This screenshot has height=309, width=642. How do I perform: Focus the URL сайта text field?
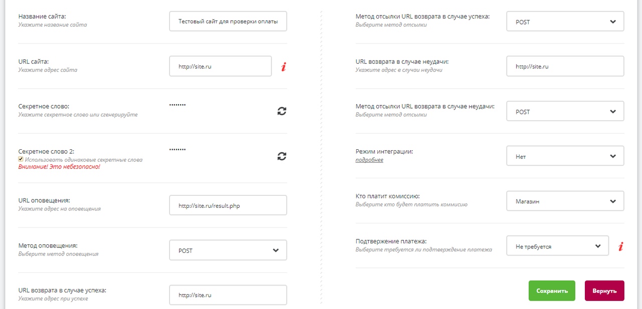(x=221, y=66)
